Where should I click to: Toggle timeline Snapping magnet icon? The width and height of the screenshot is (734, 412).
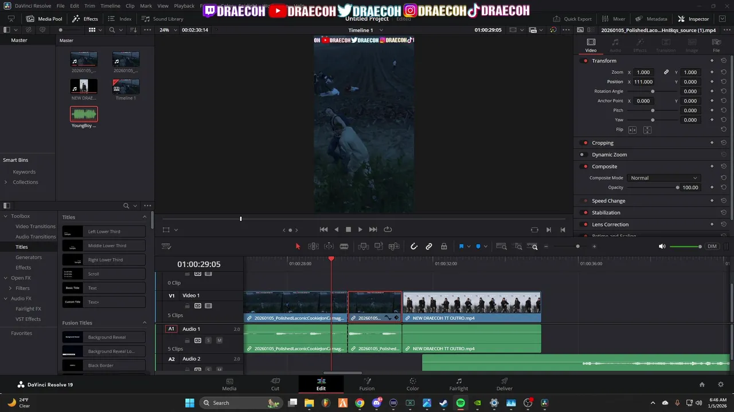coord(414,247)
